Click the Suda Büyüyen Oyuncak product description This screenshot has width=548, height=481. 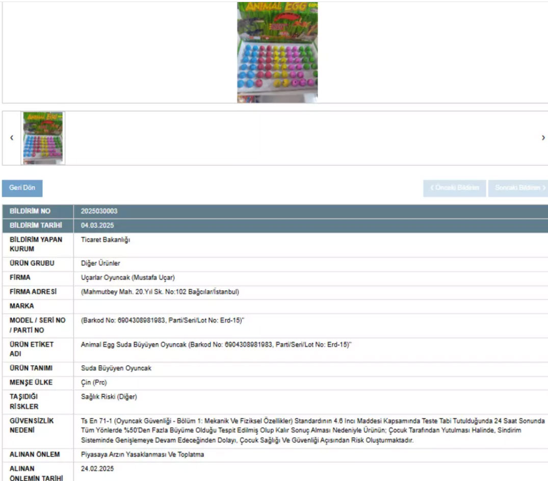(116, 368)
